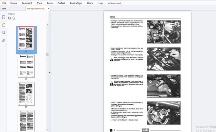Open the Comments panel icon

(x=3, y=32)
